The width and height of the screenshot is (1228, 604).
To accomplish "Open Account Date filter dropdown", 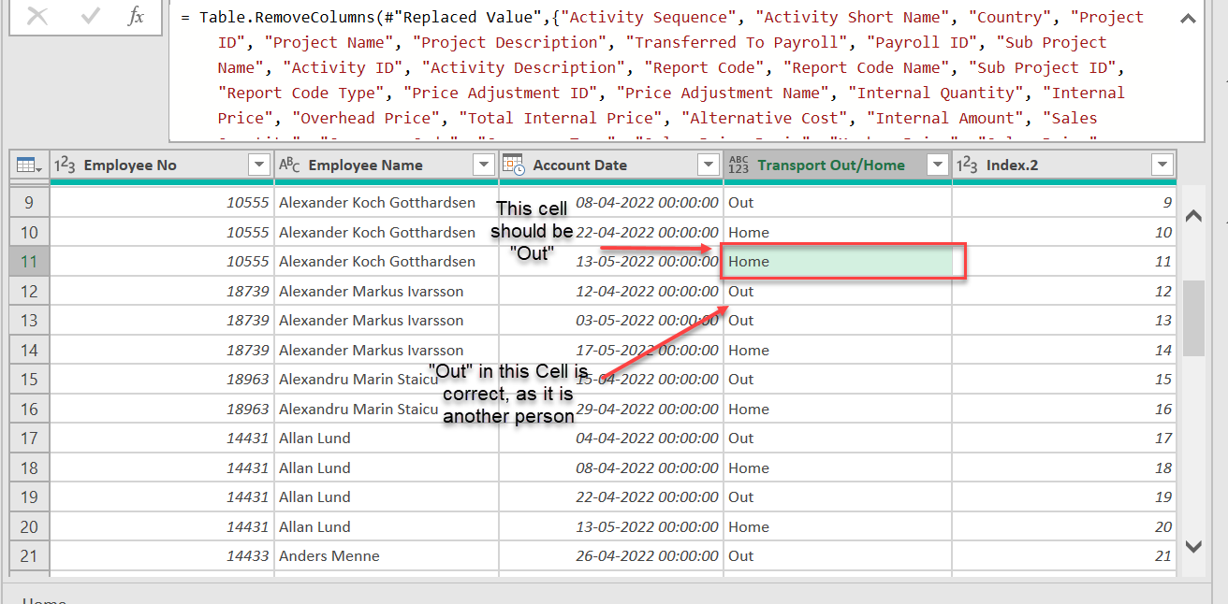I will click(x=709, y=165).
